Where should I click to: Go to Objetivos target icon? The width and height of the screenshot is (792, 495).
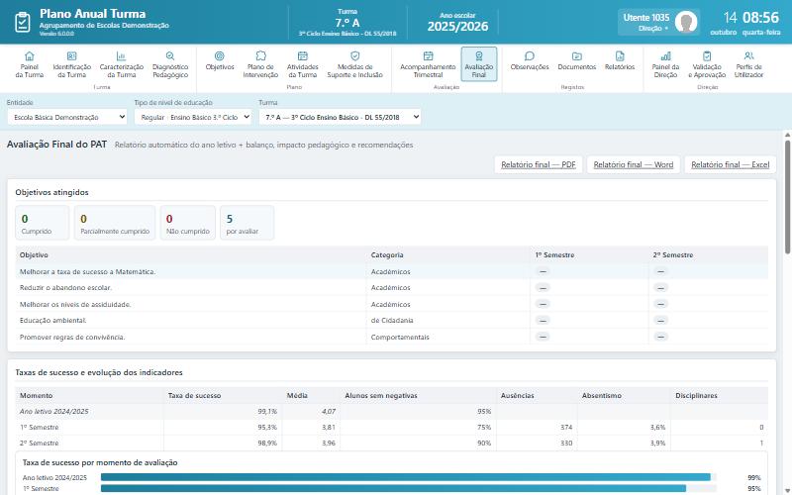click(x=219, y=56)
